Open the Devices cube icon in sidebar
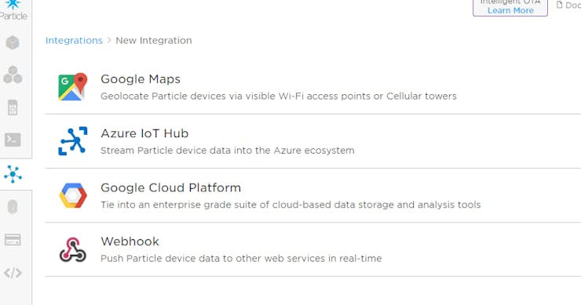581x305 pixels. point(13,42)
